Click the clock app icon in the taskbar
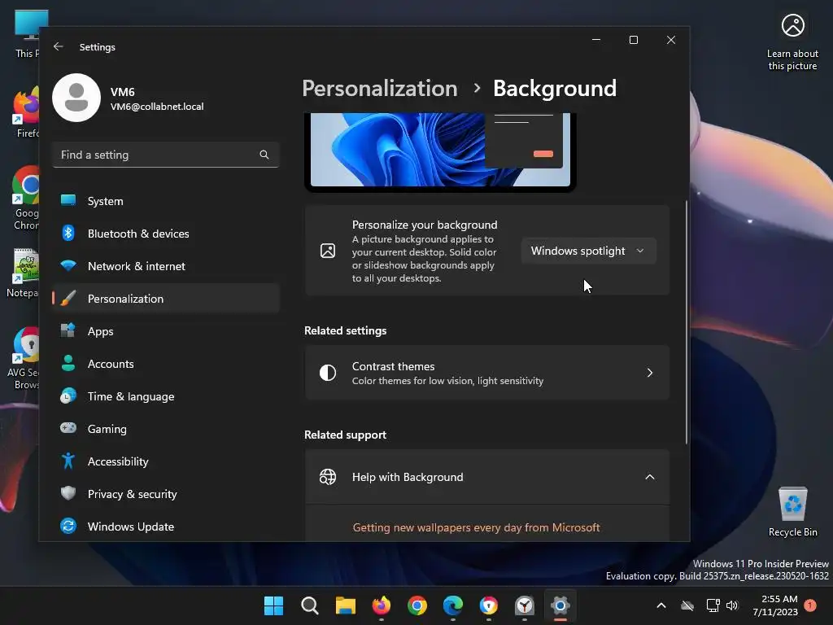 525,605
